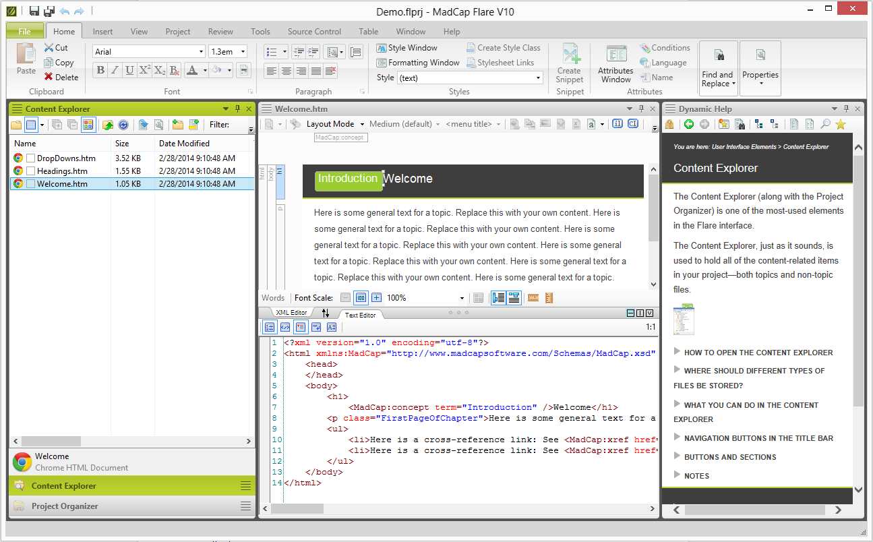This screenshot has width=873, height=542.
Task: Click Create Style Class
Action: coord(504,48)
